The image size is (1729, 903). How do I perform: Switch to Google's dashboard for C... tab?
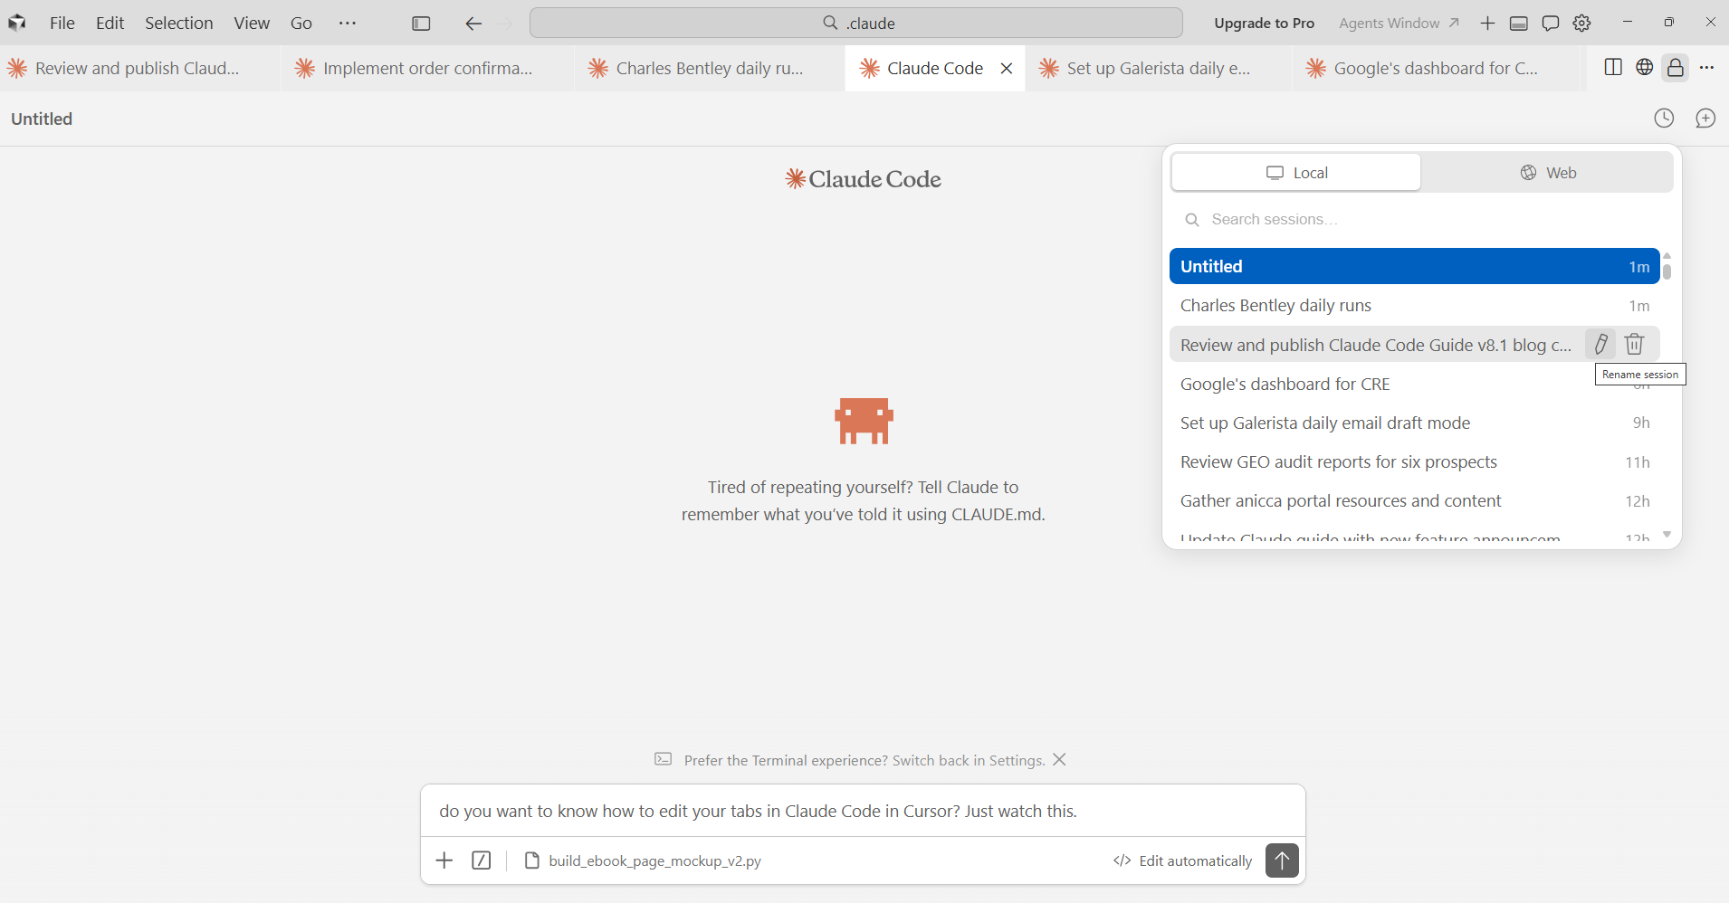[1439, 68]
